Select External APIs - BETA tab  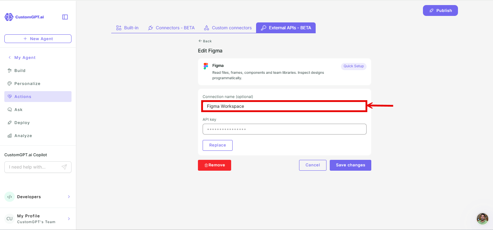tap(286, 28)
